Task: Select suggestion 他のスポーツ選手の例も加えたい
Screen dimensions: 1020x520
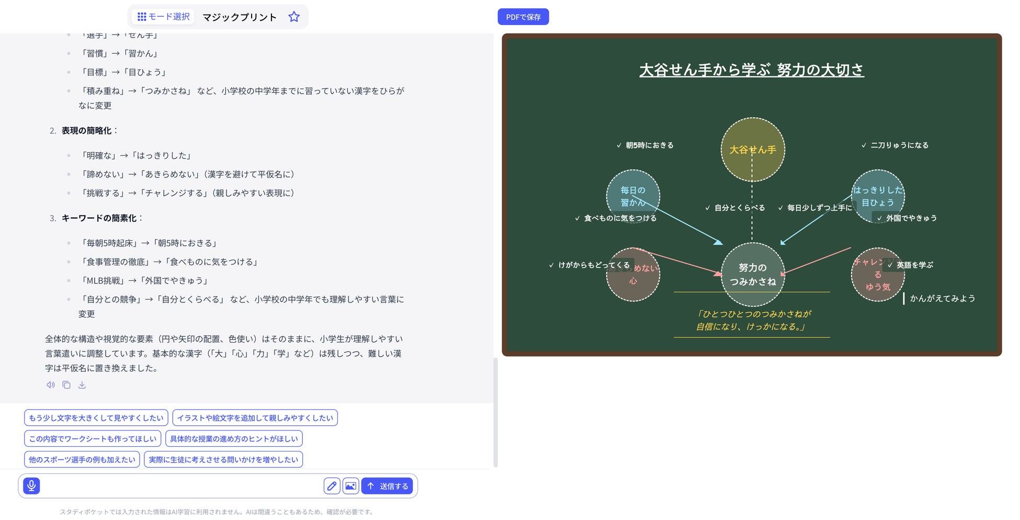Action: pos(82,460)
